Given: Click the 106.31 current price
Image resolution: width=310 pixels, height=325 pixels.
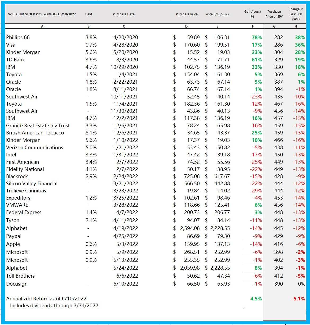Looking at the screenshot, I should click(222, 37).
